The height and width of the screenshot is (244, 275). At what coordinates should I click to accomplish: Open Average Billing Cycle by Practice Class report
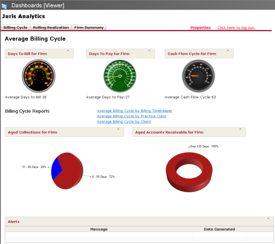pyautogui.click(x=131, y=116)
